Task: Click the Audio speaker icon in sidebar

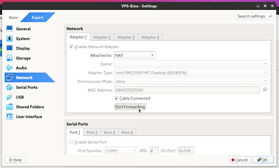Action: (x=10, y=68)
